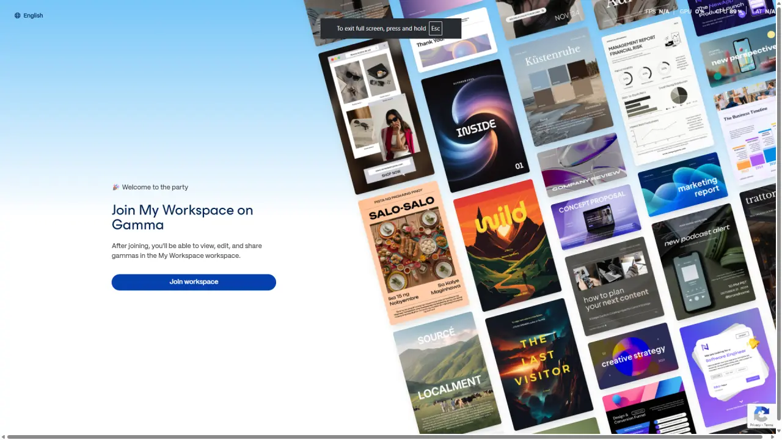Viewport: 782px width, 440px height.
Task: Open the reCAPTCHA Terms link
Action: [x=769, y=425]
